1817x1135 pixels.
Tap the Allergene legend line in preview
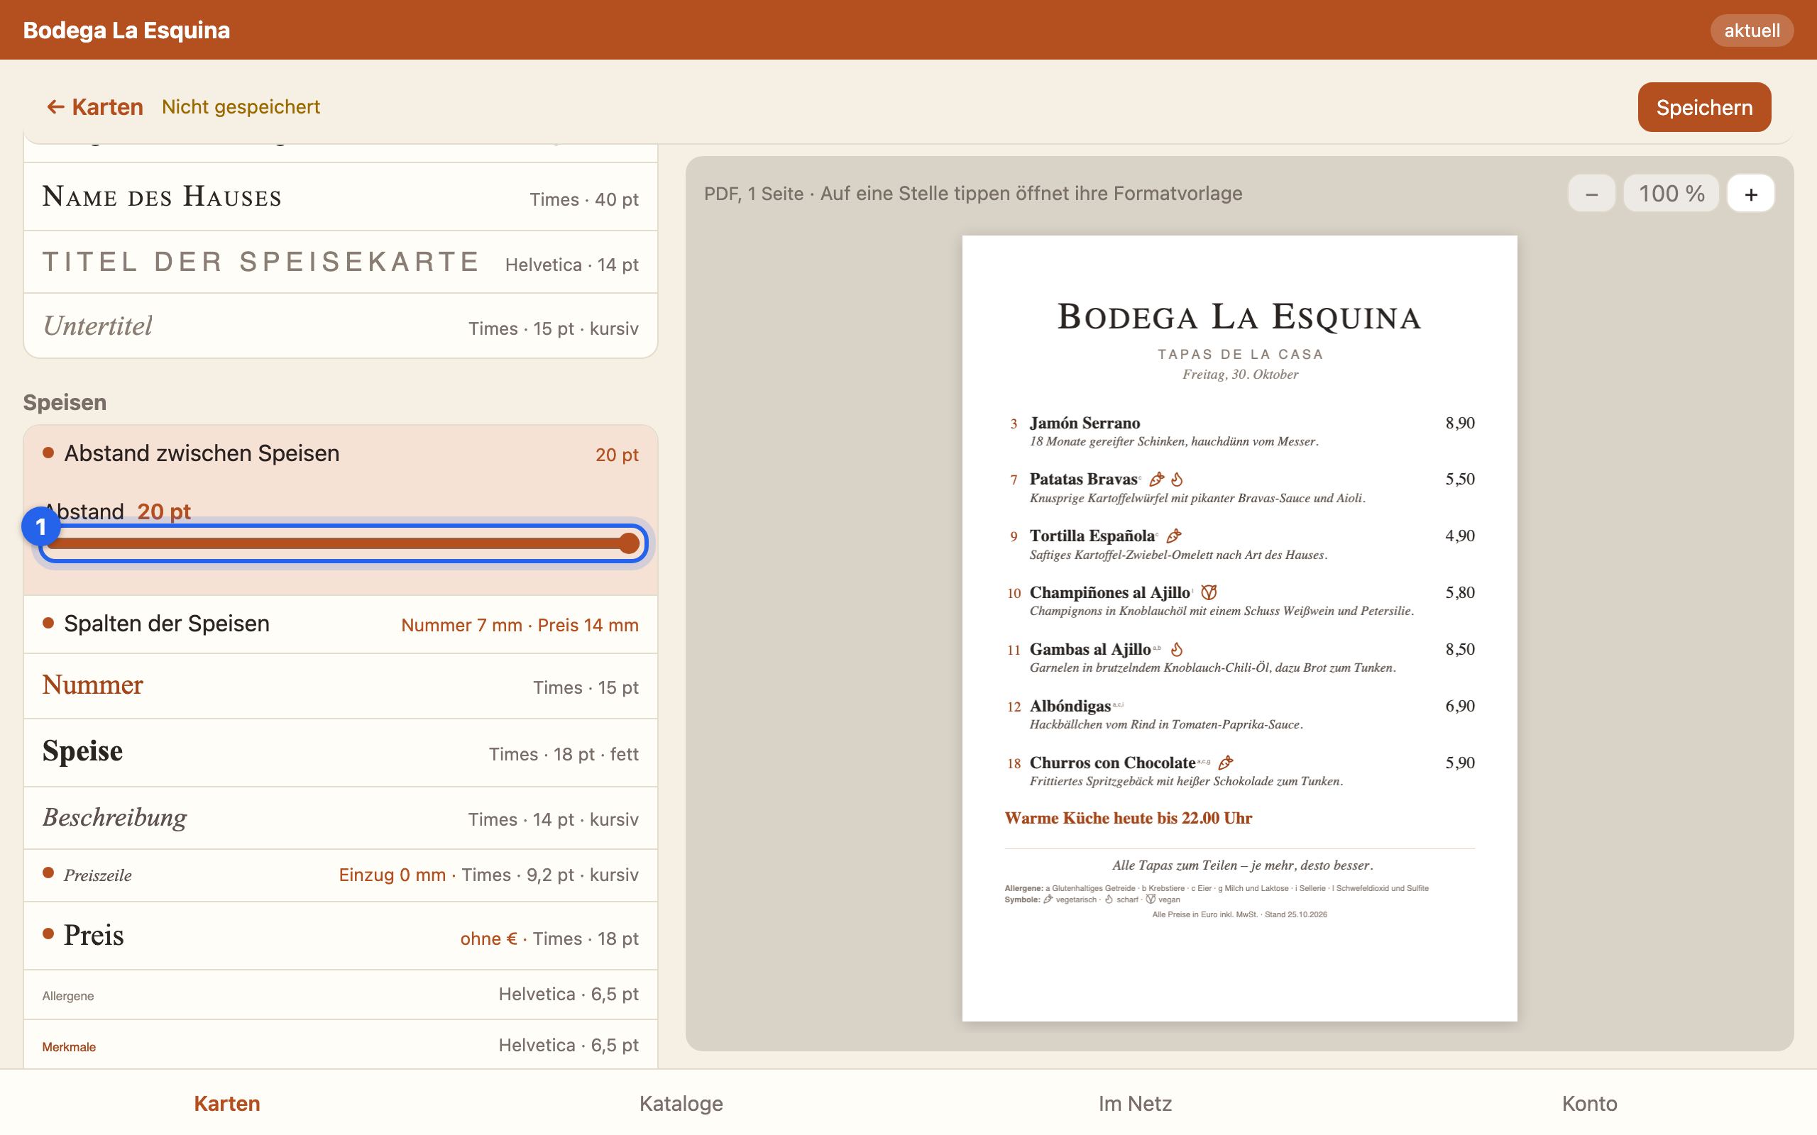[1217, 888]
